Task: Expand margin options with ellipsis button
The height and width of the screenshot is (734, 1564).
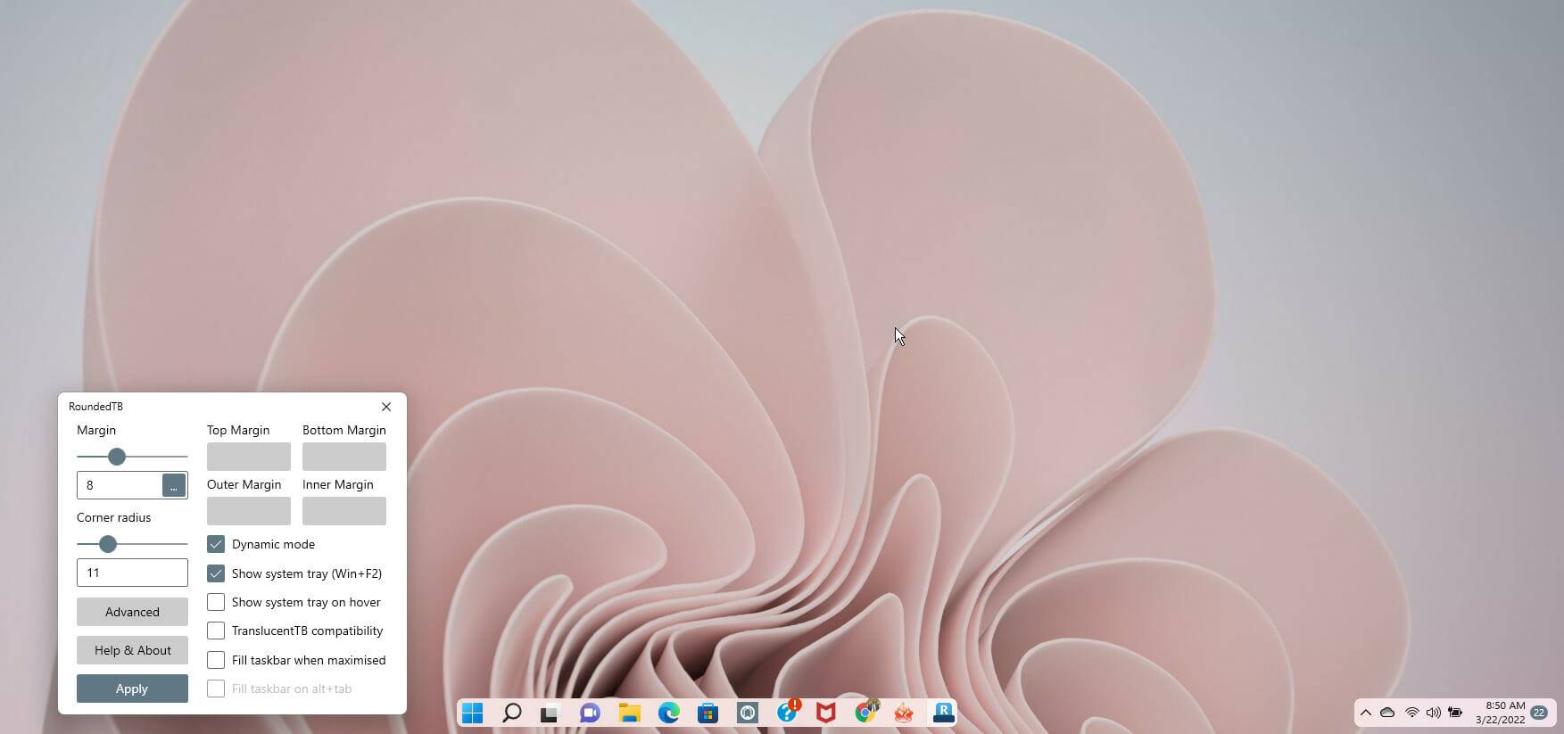Action: (173, 485)
